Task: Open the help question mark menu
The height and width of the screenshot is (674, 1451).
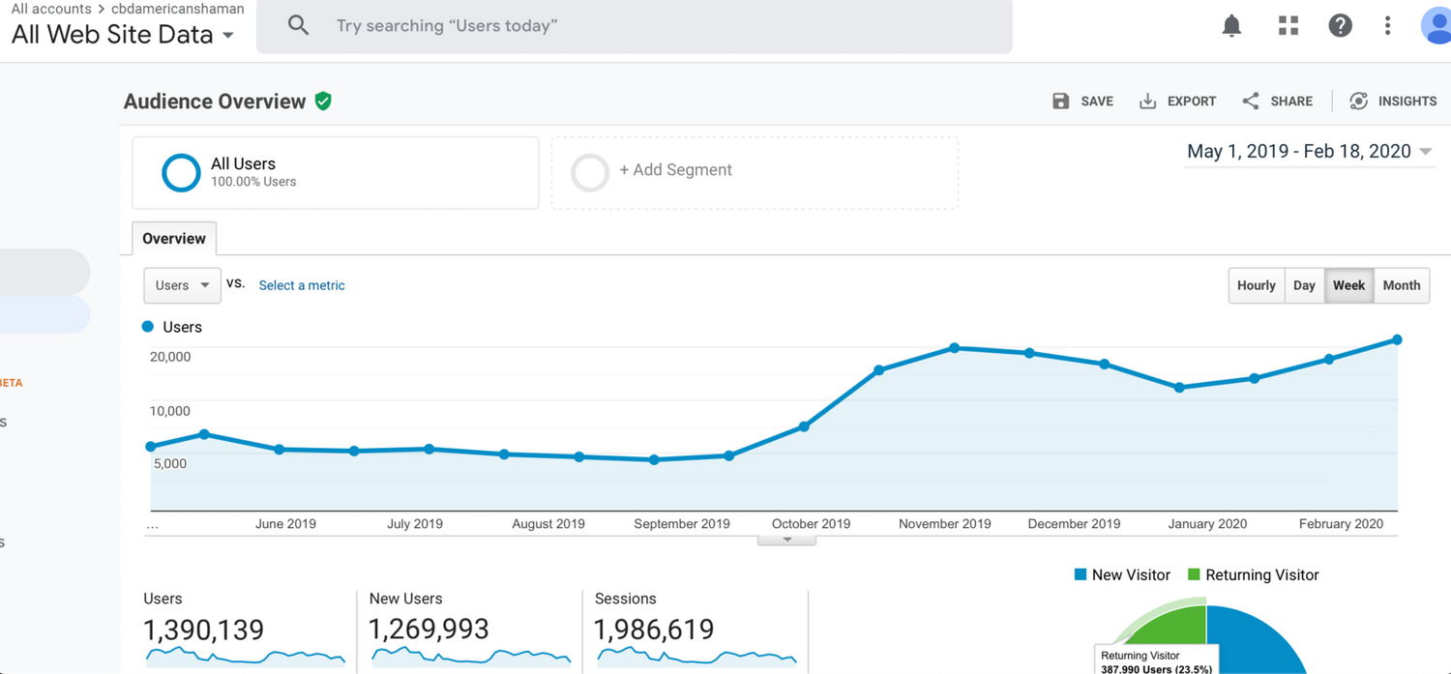Action: tap(1340, 26)
